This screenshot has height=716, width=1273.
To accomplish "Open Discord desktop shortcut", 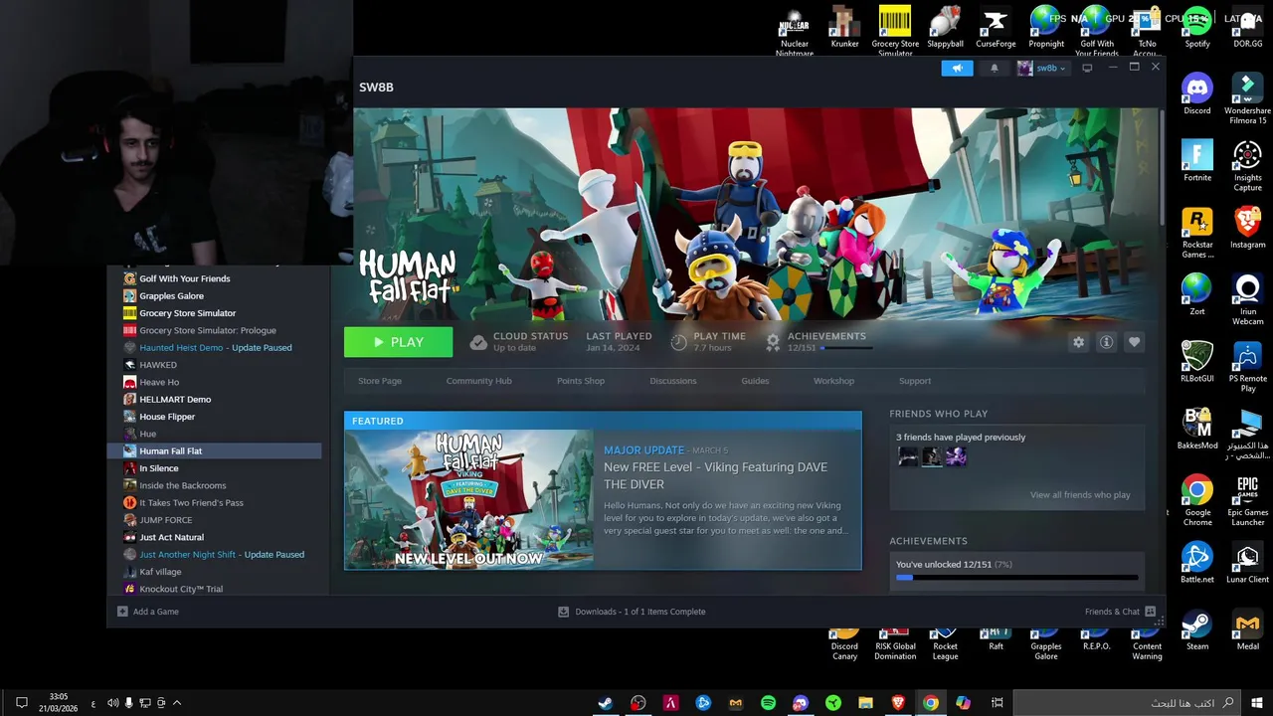I will [1197, 94].
